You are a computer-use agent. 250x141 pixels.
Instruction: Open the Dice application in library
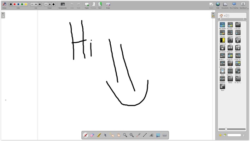coord(238,41)
